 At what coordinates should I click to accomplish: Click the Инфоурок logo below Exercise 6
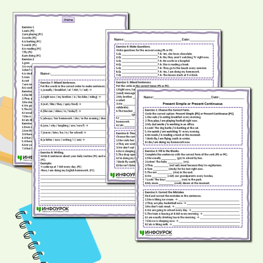pyautogui.click(x=118, y=175)
